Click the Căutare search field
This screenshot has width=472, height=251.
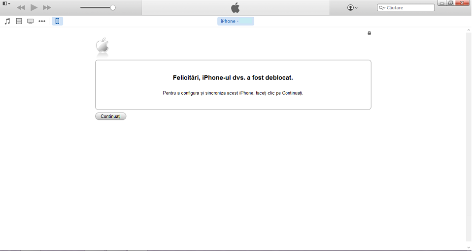coord(406,7)
